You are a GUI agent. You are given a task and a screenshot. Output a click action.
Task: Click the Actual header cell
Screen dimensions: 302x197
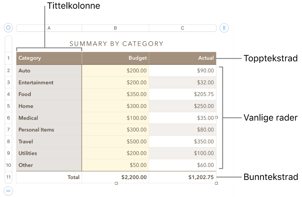pos(182,58)
